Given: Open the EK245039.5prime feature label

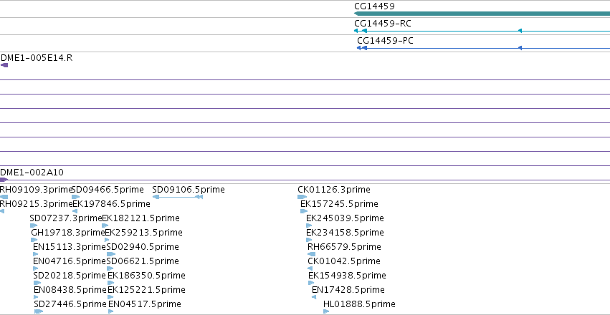Looking at the screenshot, I should pyautogui.click(x=345, y=218).
